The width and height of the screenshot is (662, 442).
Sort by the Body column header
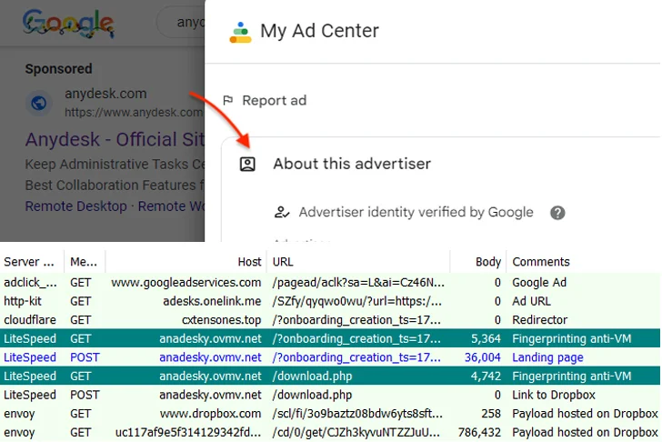click(488, 262)
